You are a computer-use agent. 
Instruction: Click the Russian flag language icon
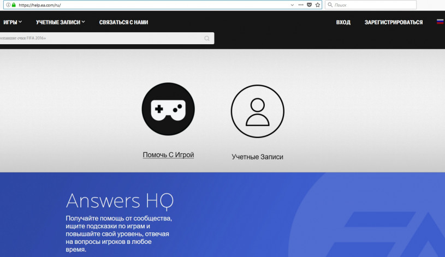(440, 22)
